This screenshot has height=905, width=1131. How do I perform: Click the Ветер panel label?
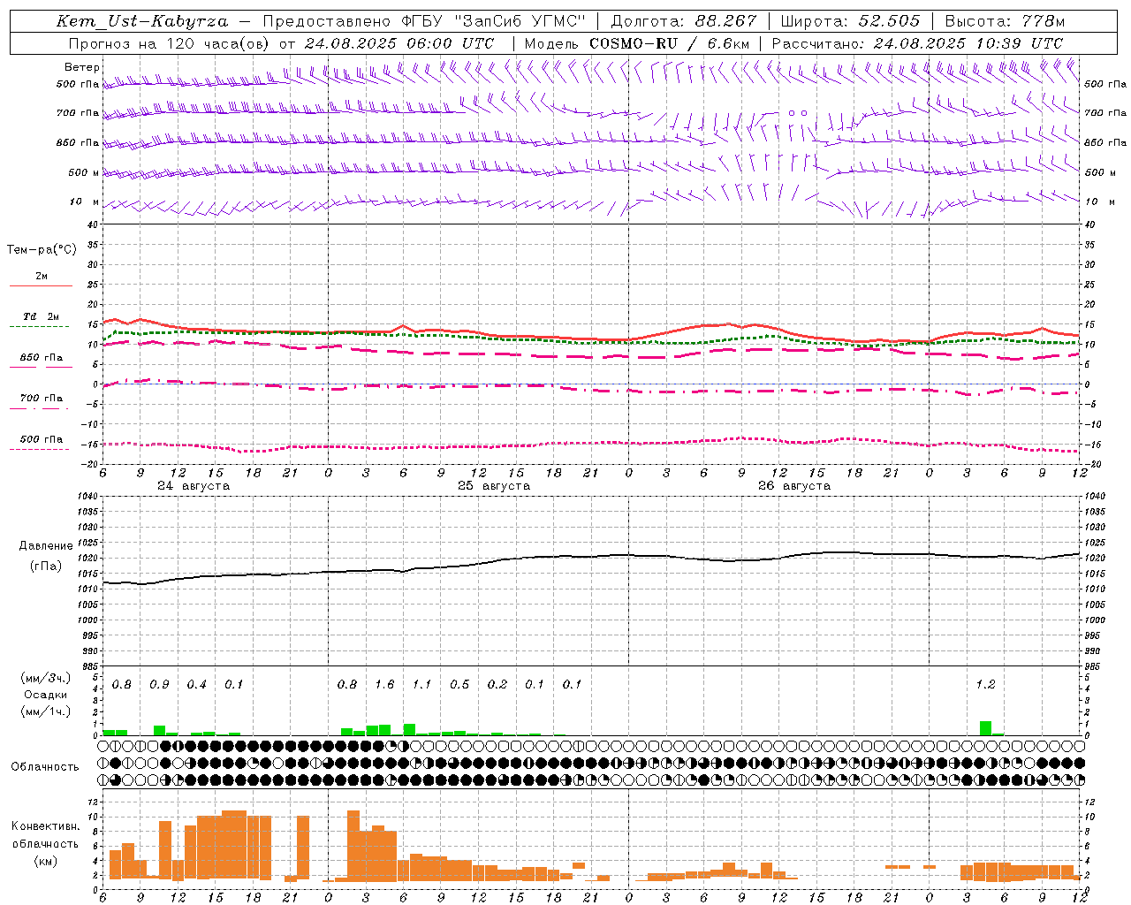82,67
